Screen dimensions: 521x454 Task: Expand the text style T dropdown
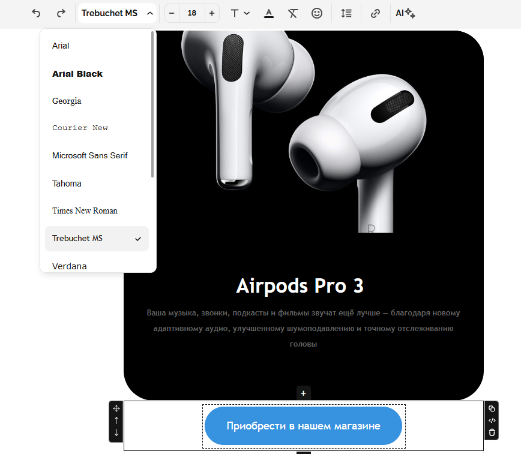240,13
